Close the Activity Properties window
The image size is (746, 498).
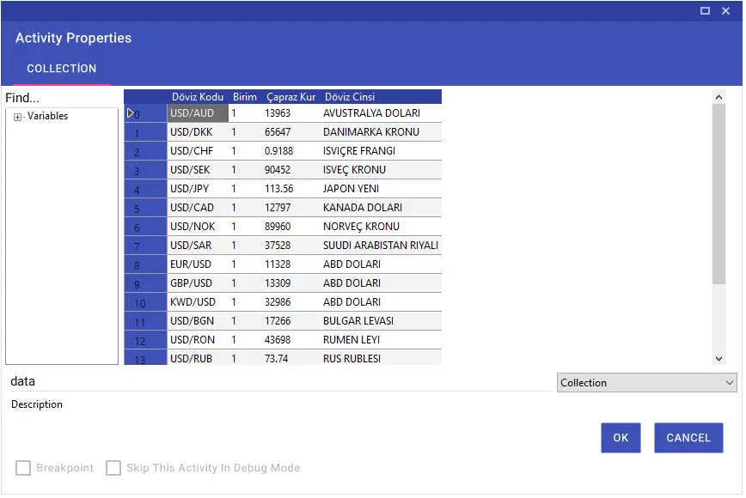point(727,11)
